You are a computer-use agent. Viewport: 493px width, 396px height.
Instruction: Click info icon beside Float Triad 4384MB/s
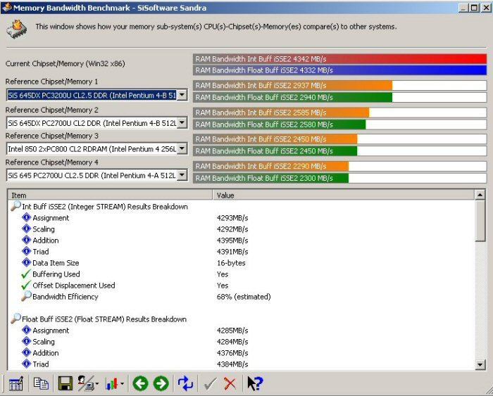point(27,364)
